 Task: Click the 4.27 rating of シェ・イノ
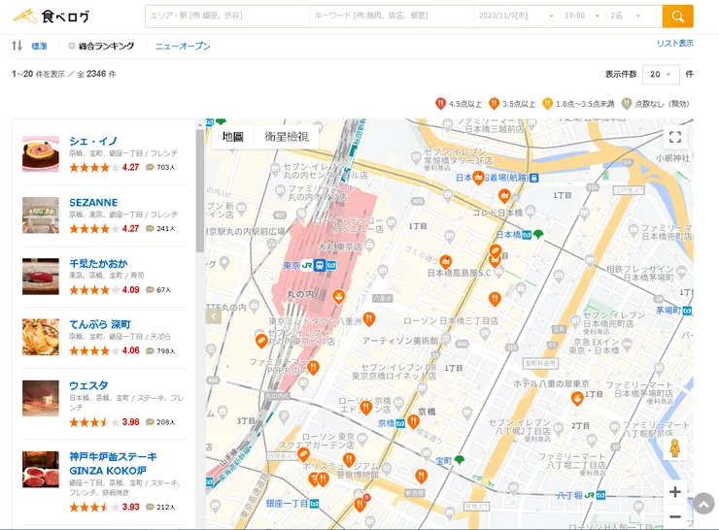tap(131, 167)
